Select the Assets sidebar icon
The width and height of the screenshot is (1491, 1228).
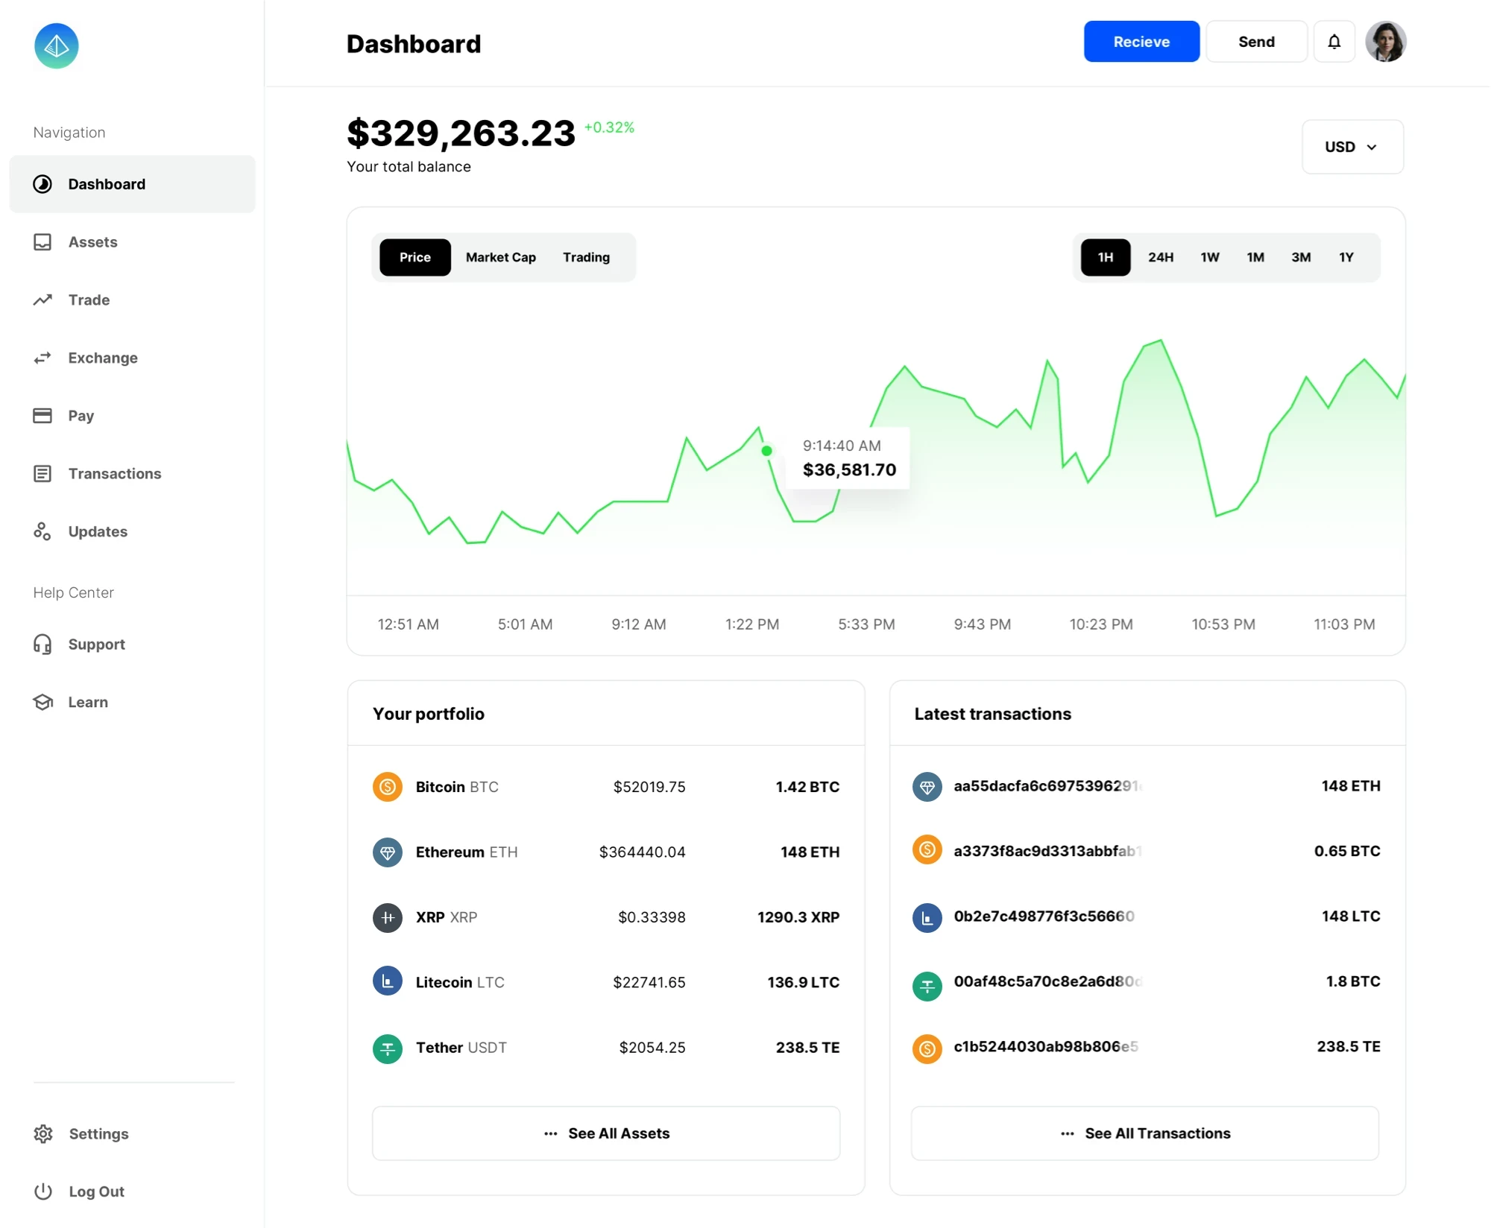pos(42,241)
